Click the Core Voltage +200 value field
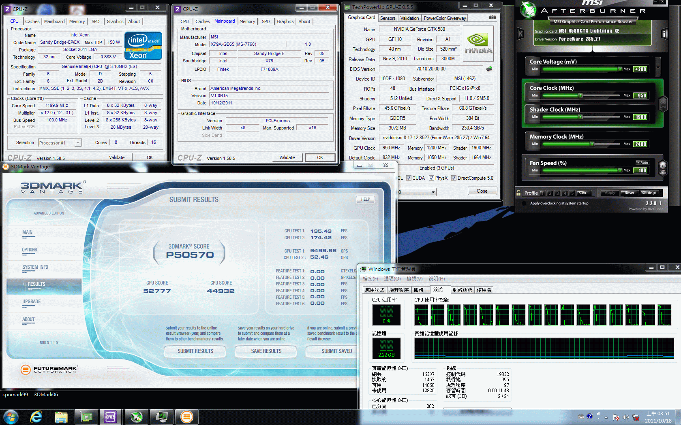Viewport: 681px width, 425px height. pos(641,69)
